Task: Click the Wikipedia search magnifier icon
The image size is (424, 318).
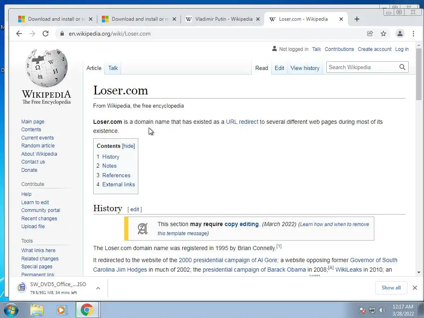Action: click(402, 67)
